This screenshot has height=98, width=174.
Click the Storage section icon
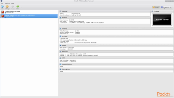pyautogui.click(x=60, y=36)
